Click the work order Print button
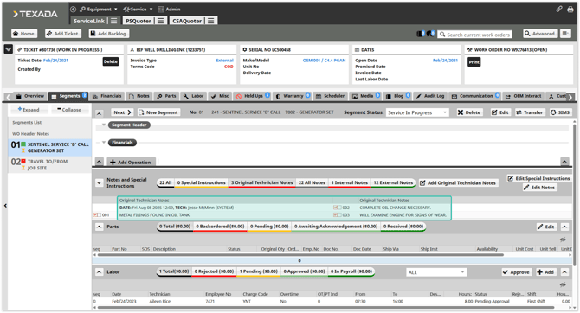Screen dimensions: 580x313 click(474, 62)
